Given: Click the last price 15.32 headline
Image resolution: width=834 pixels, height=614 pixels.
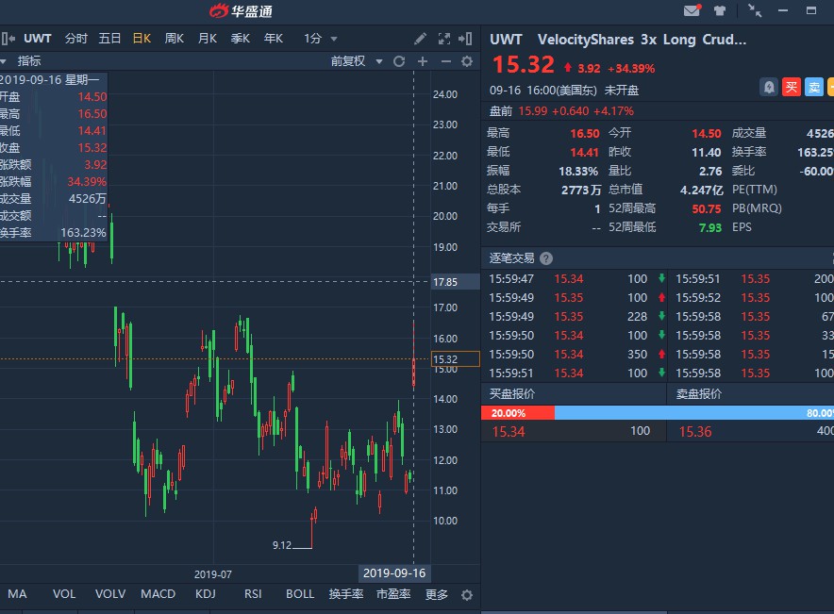Looking at the screenshot, I should (x=524, y=65).
